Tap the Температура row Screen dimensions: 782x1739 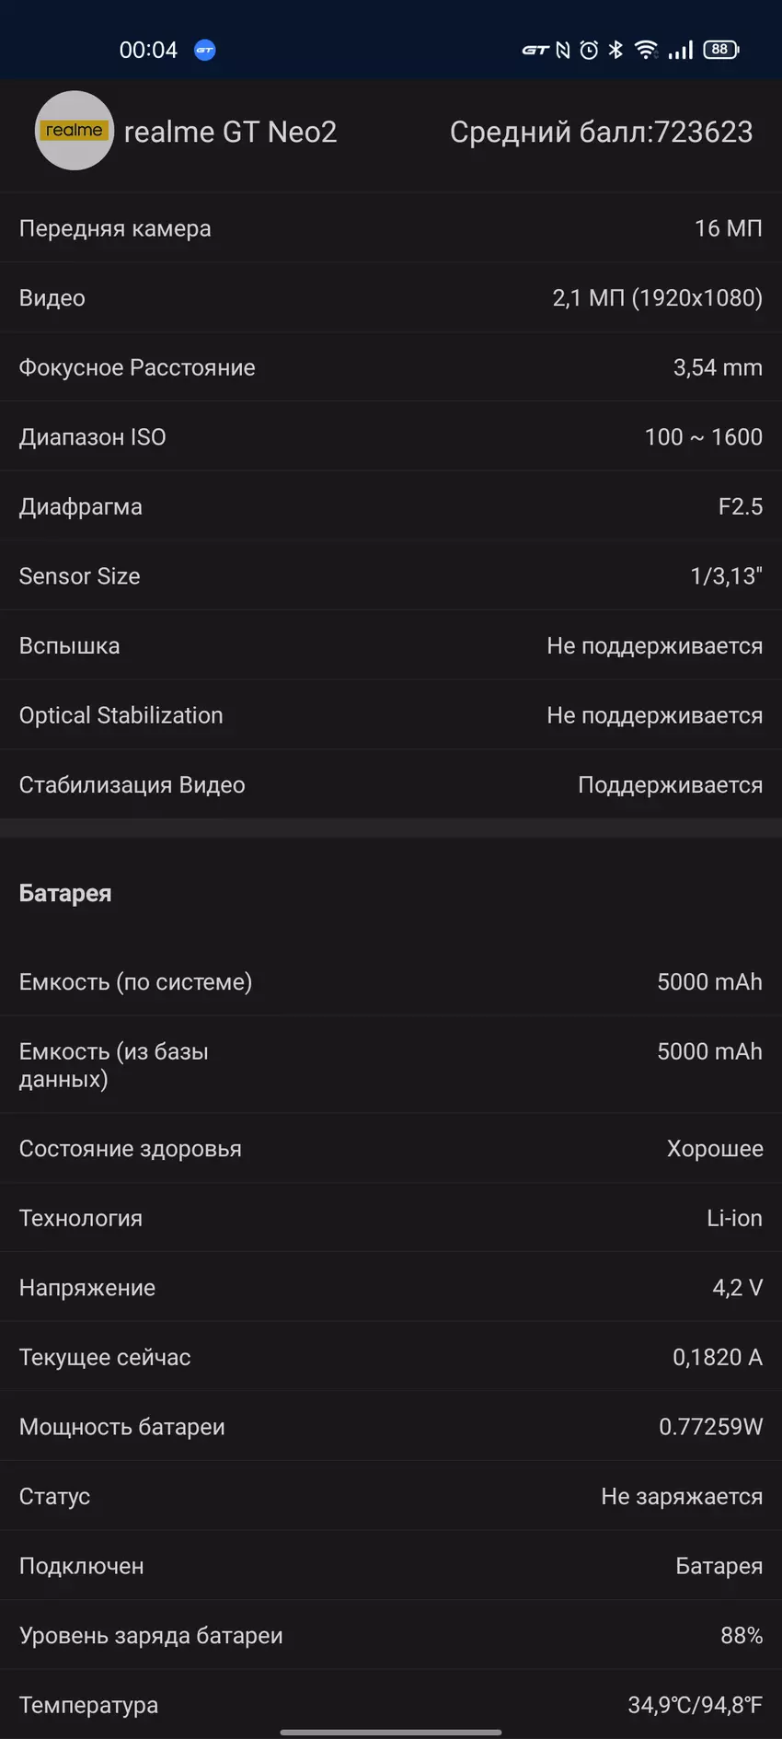(390, 1705)
